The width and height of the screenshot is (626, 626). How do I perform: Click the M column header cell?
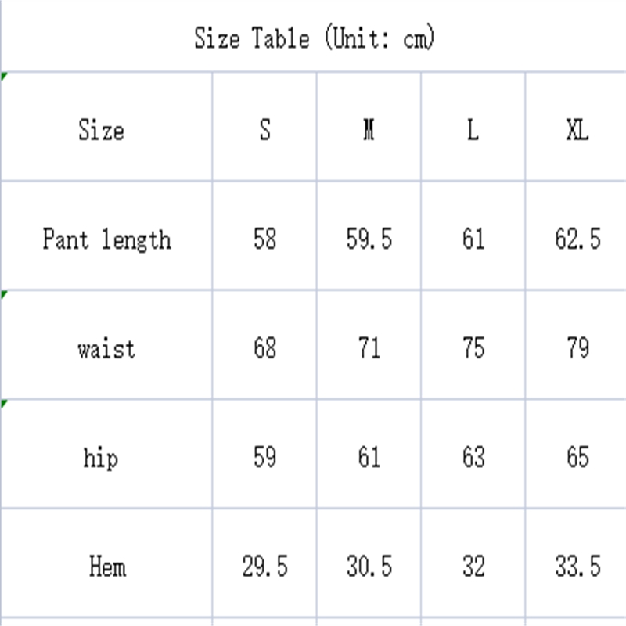pos(369,129)
